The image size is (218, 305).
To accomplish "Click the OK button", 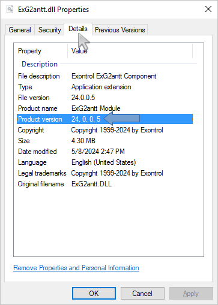I will click(x=94, y=294).
